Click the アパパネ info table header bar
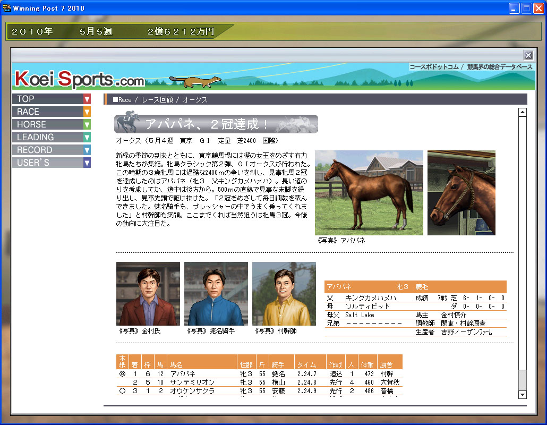This screenshot has height=425, width=547. pos(415,287)
